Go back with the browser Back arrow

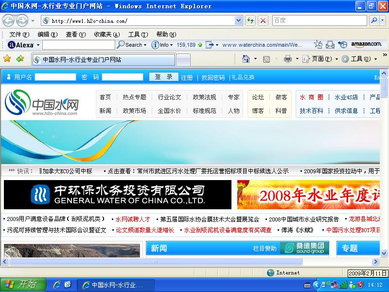click(8, 20)
